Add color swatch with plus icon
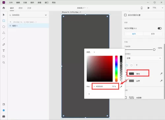This screenshot has width=165, height=120. [x=89, y=94]
